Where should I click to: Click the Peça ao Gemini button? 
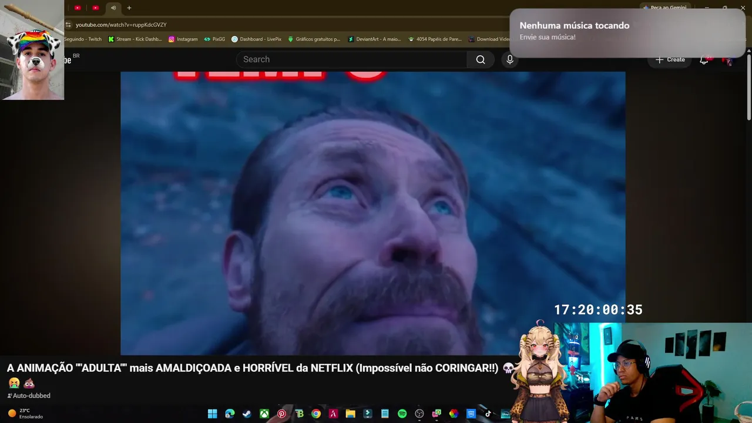pyautogui.click(x=664, y=8)
